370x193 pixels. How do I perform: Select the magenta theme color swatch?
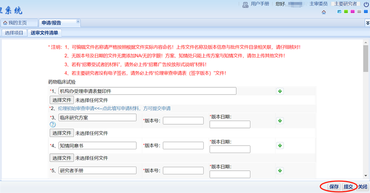coord(352,12)
